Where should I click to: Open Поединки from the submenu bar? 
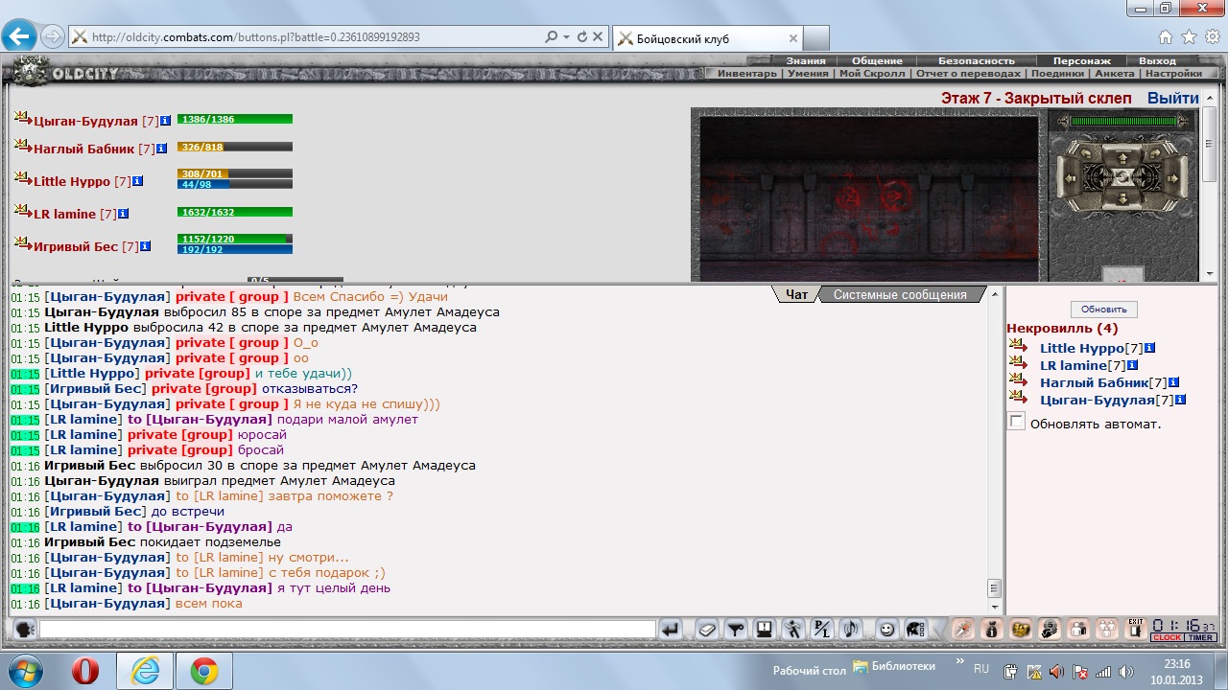coord(1057,73)
